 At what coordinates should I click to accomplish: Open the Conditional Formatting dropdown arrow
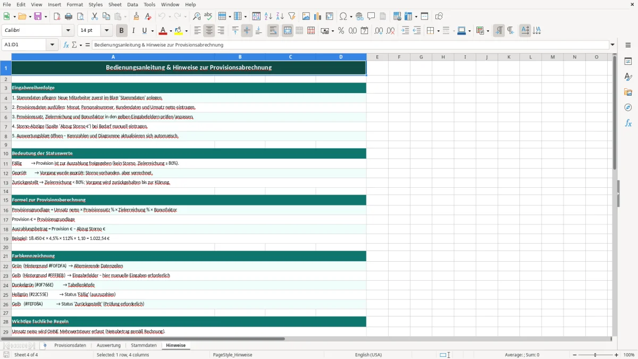488,31
